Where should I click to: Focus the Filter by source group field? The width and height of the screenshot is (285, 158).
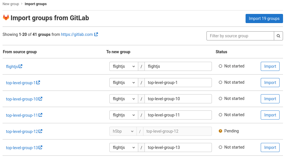[240, 36]
